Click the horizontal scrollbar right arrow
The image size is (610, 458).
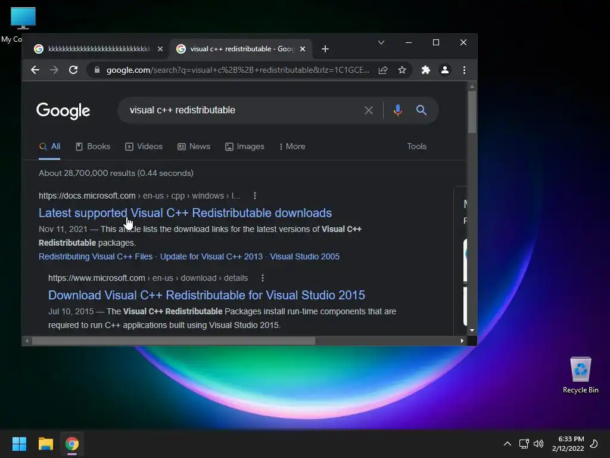[462, 341]
